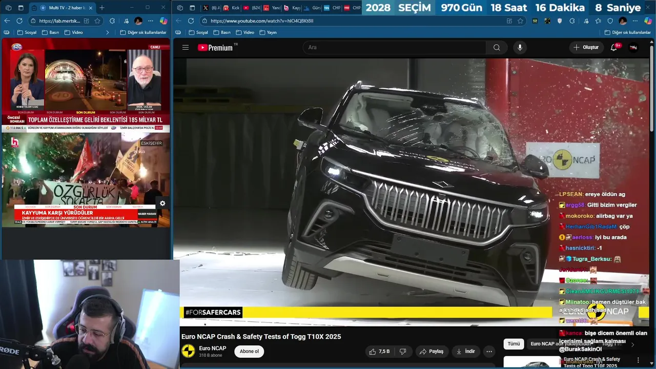Open YouTube account avatar menu

[633, 47]
